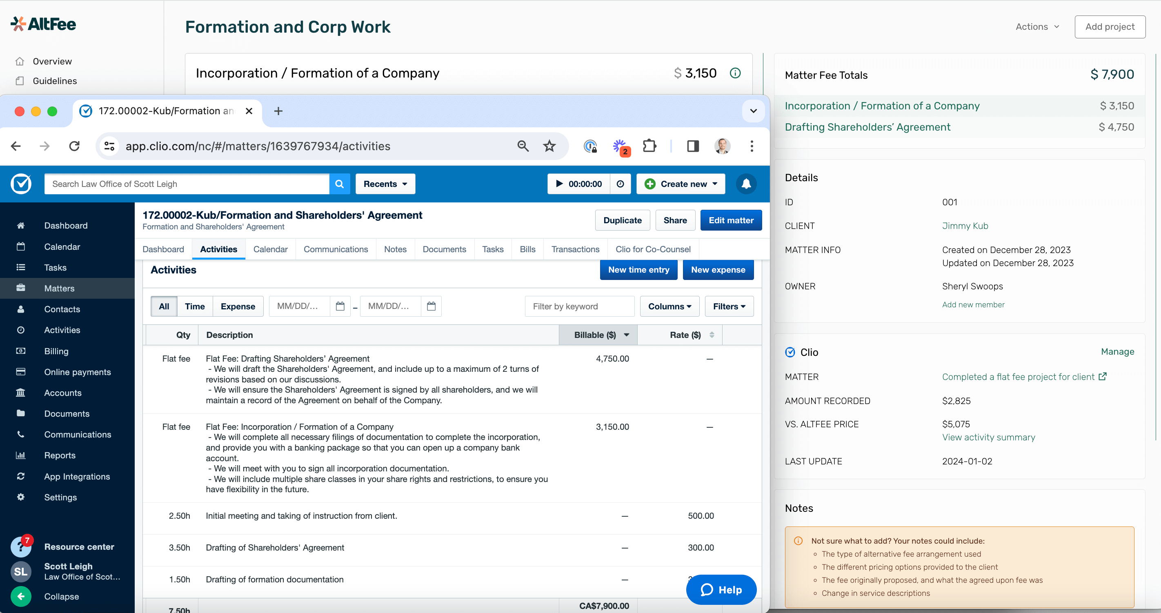Open the Recents dropdown

(x=385, y=184)
